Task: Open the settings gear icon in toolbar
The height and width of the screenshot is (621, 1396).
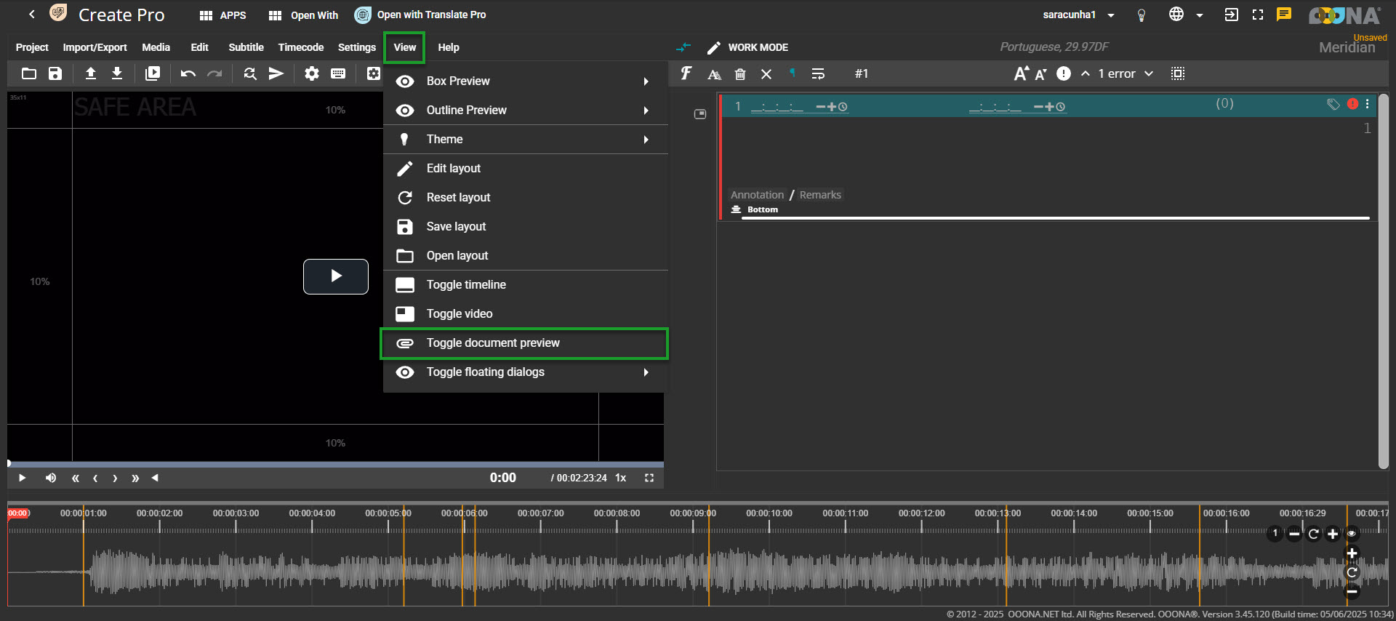Action: coord(312,73)
